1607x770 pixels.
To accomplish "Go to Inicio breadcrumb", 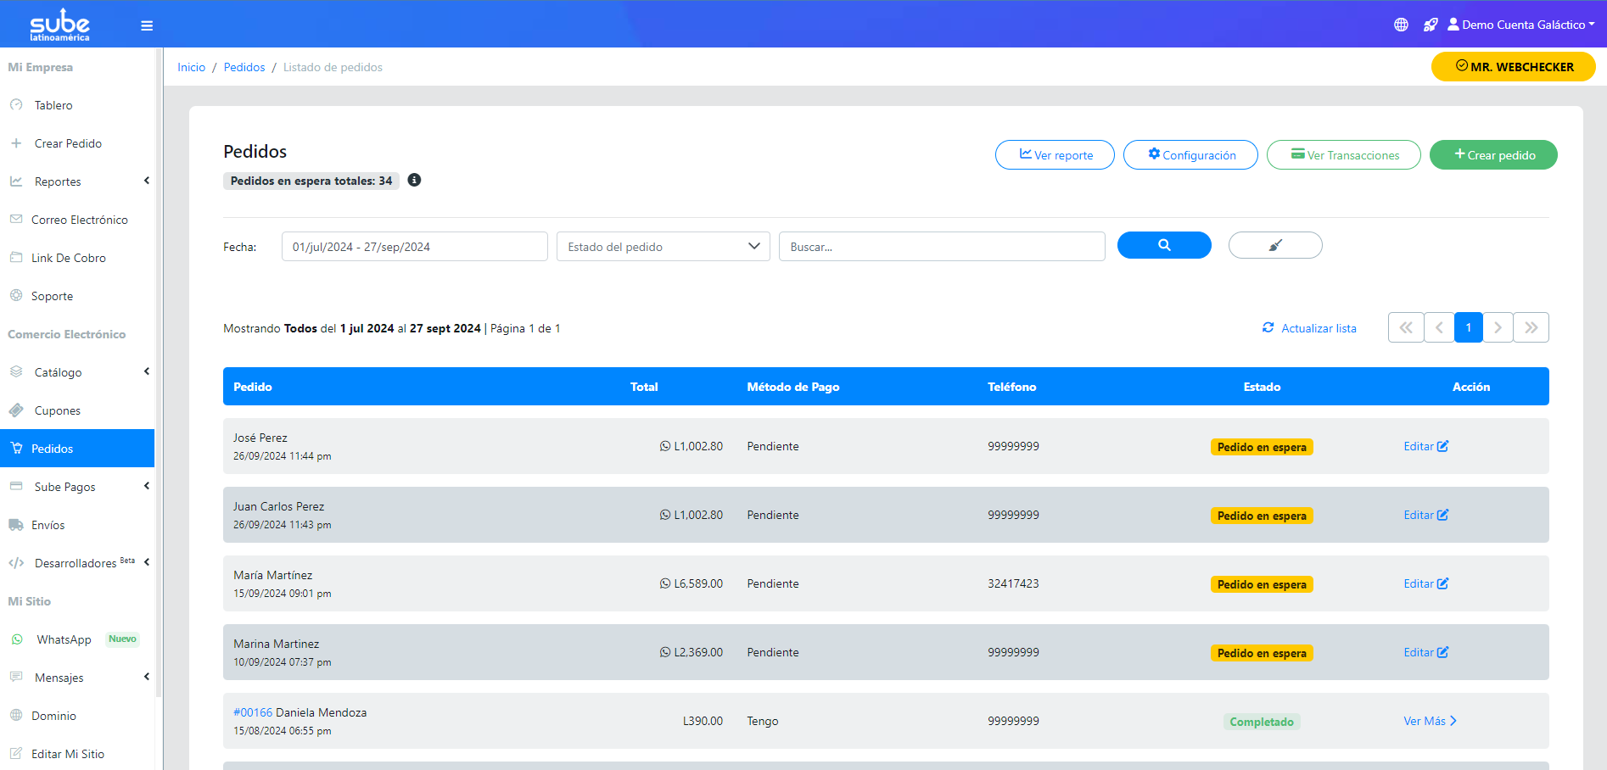I will coord(191,67).
